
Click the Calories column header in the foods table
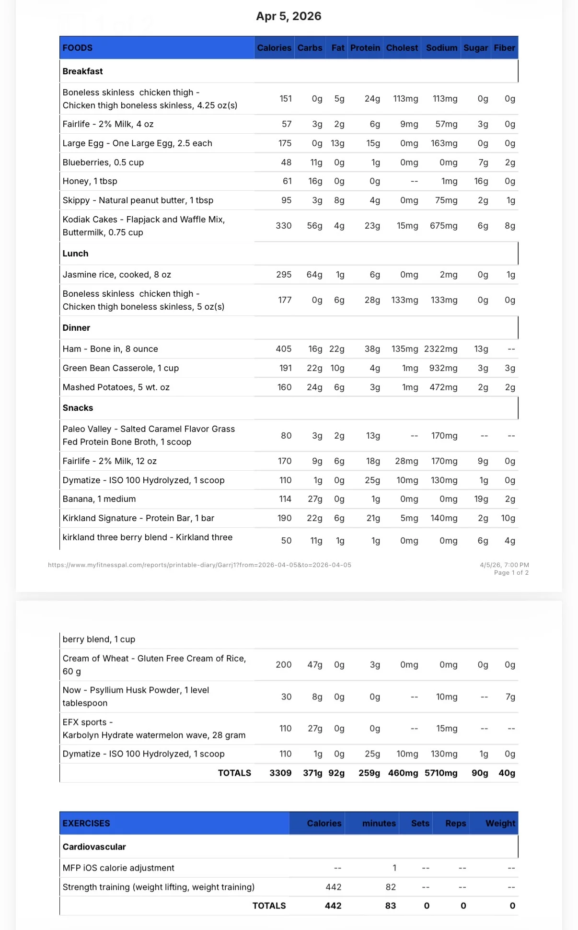(x=274, y=48)
